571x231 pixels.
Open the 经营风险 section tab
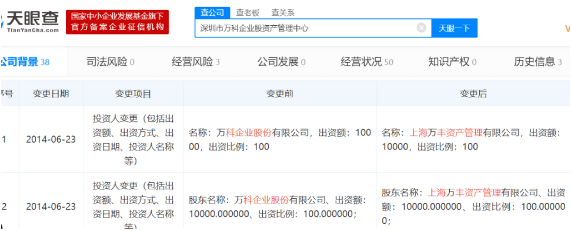(196, 62)
